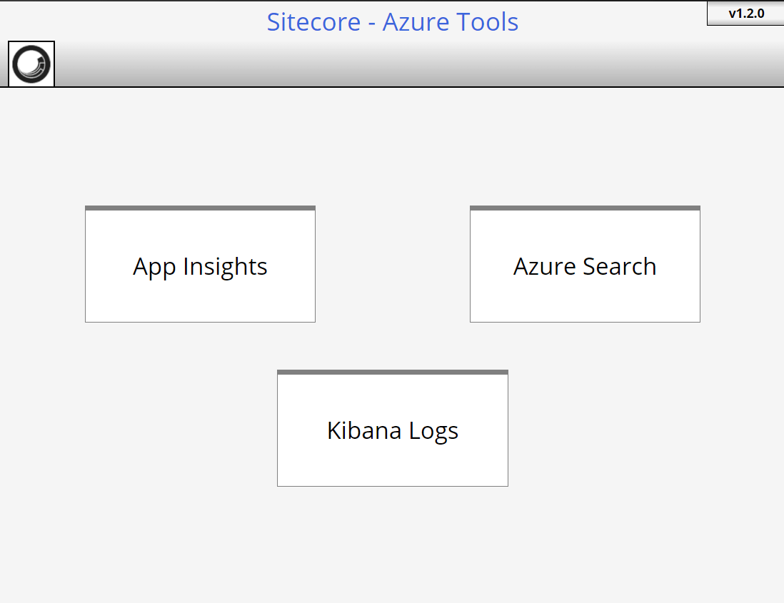Viewport: 784px width, 603px height.
Task: Click the v1.2.0 version button
Action: [745, 13]
